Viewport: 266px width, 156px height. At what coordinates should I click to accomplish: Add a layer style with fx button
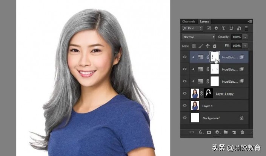(x=200, y=132)
